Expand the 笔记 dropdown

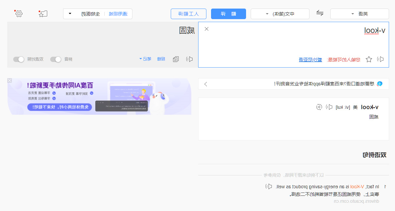coord(145,59)
